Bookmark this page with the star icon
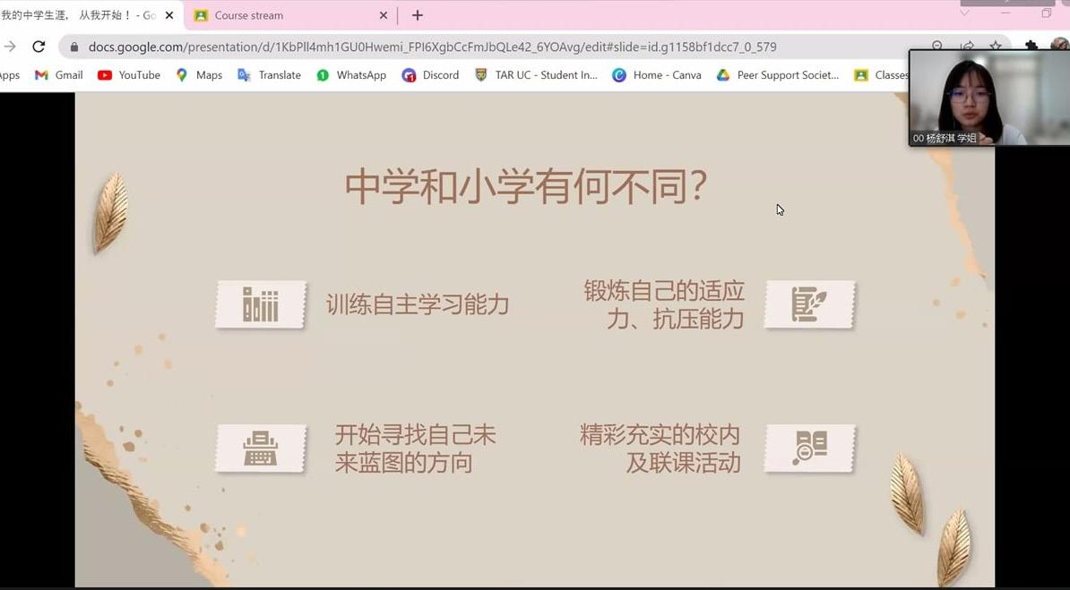Image resolution: width=1070 pixels, height=590 pixels. tap(996, 46)
